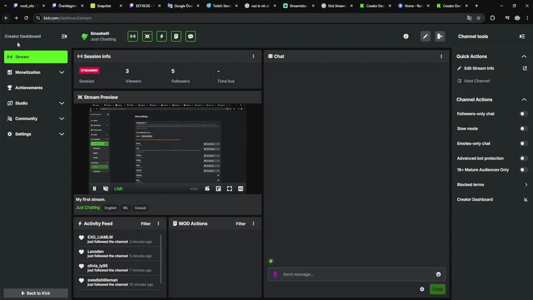
Task: Open Blocked terms submenu
Action: [492, 185]
